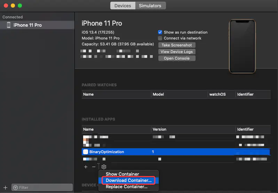Click the Open Console button
This screenshot has height=193, width=278.
coord(177,58)
